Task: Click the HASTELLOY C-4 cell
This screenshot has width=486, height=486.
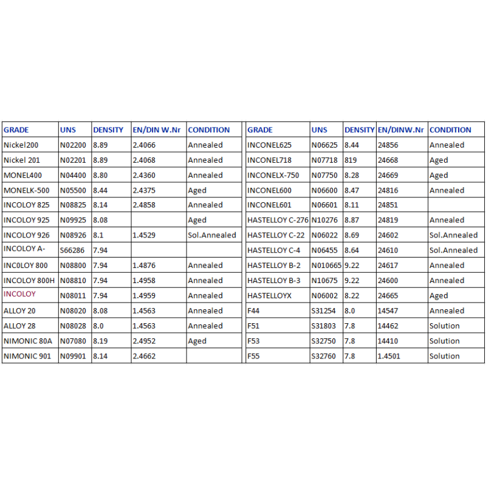Action: pyautogui.click(x=278, y=250)
